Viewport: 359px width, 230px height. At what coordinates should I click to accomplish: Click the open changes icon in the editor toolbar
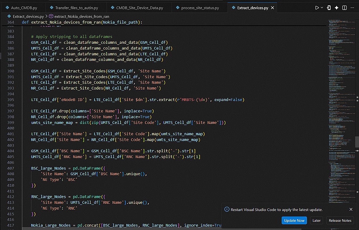tap(329, 8)
